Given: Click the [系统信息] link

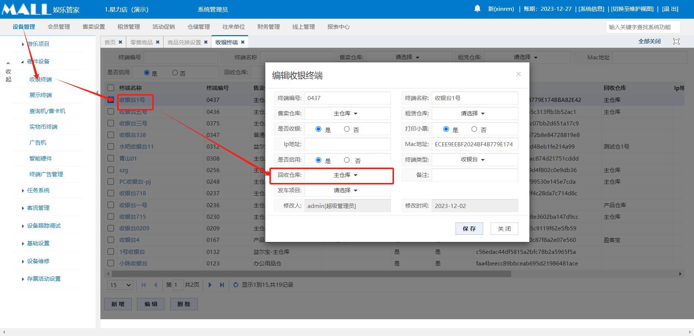Looking at the screenshot, I should (591, 9).
